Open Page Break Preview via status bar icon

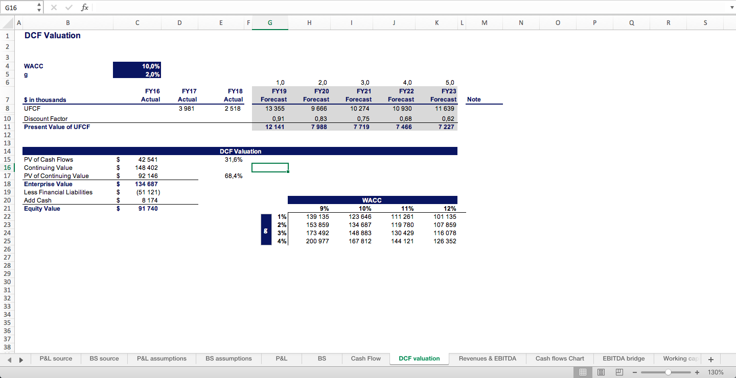tap(619, 372)
